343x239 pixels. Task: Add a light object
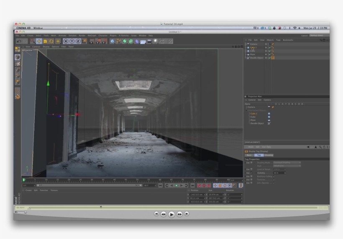[155, 41]
